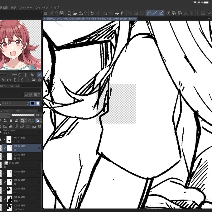Import image into Sub View folder icon
This screenshot has width=212, height=212.
(34, 80)
